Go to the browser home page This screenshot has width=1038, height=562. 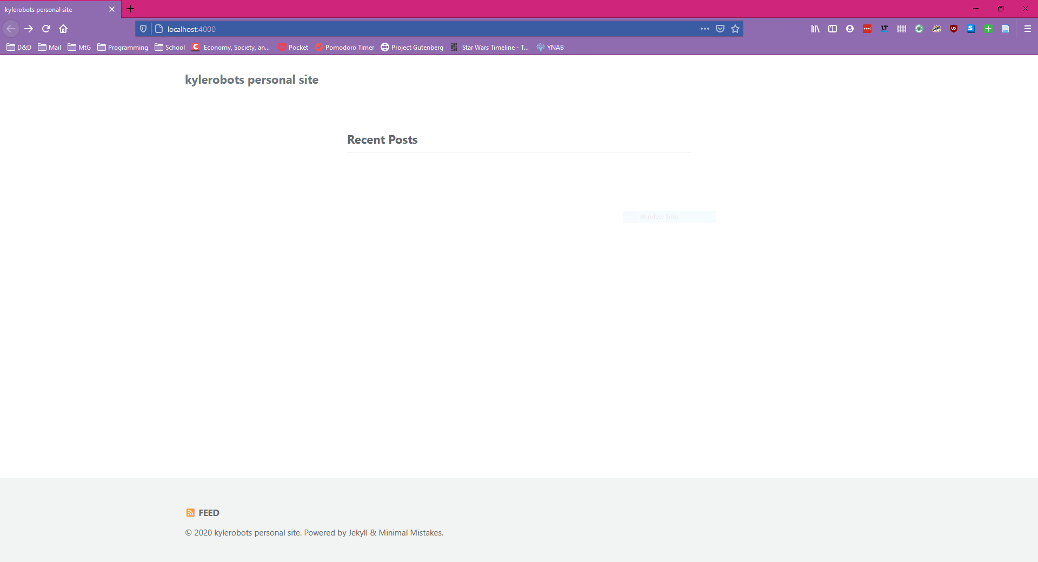click(63, 29)
